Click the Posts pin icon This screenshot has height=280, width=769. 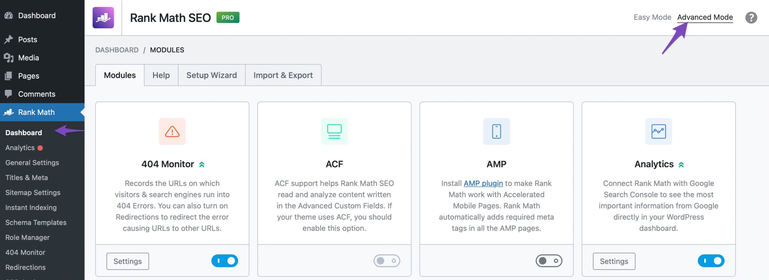tap(9, 39)
